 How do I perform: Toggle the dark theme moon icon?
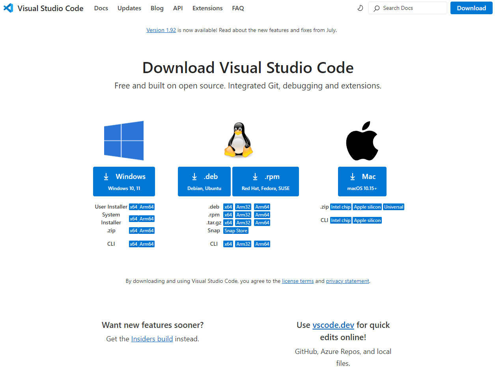click(x=360, y=8)
